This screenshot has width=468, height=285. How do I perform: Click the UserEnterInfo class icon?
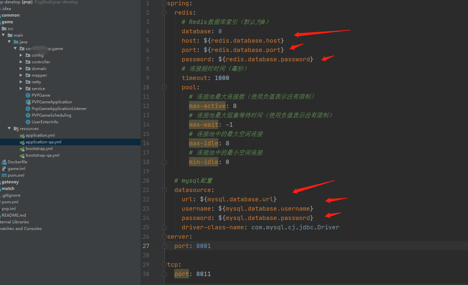(28, 122)
